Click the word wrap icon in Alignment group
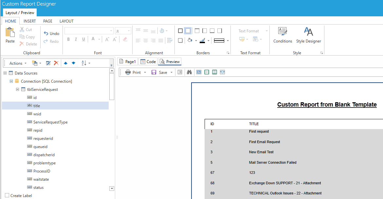This screenshot has width=383, height=199. [x=170, y=41]
